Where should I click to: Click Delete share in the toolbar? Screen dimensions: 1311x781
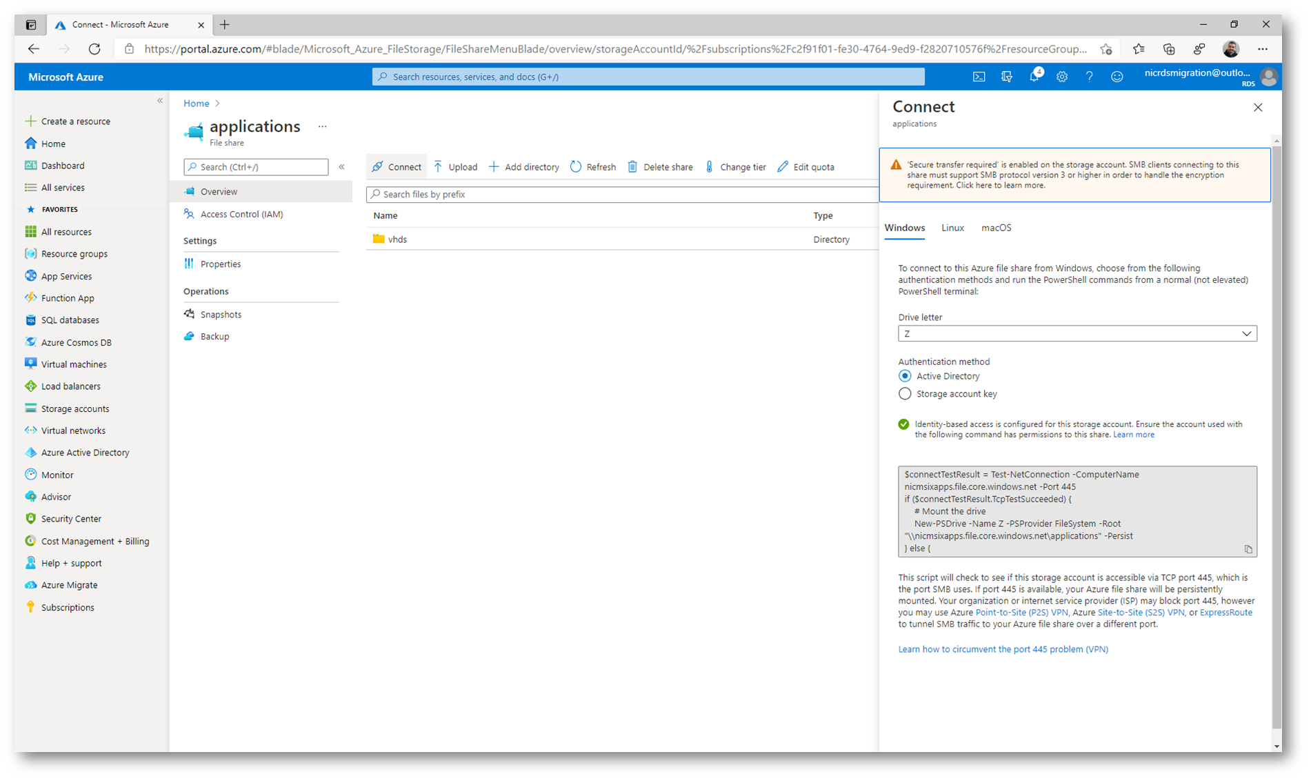(x=660, y=167)
